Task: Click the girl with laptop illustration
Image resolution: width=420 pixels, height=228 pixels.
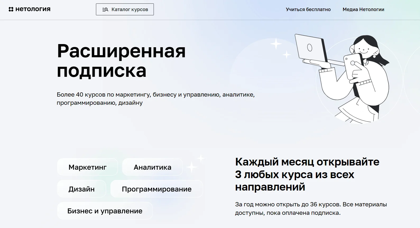Action: click(x=343, y=78)
